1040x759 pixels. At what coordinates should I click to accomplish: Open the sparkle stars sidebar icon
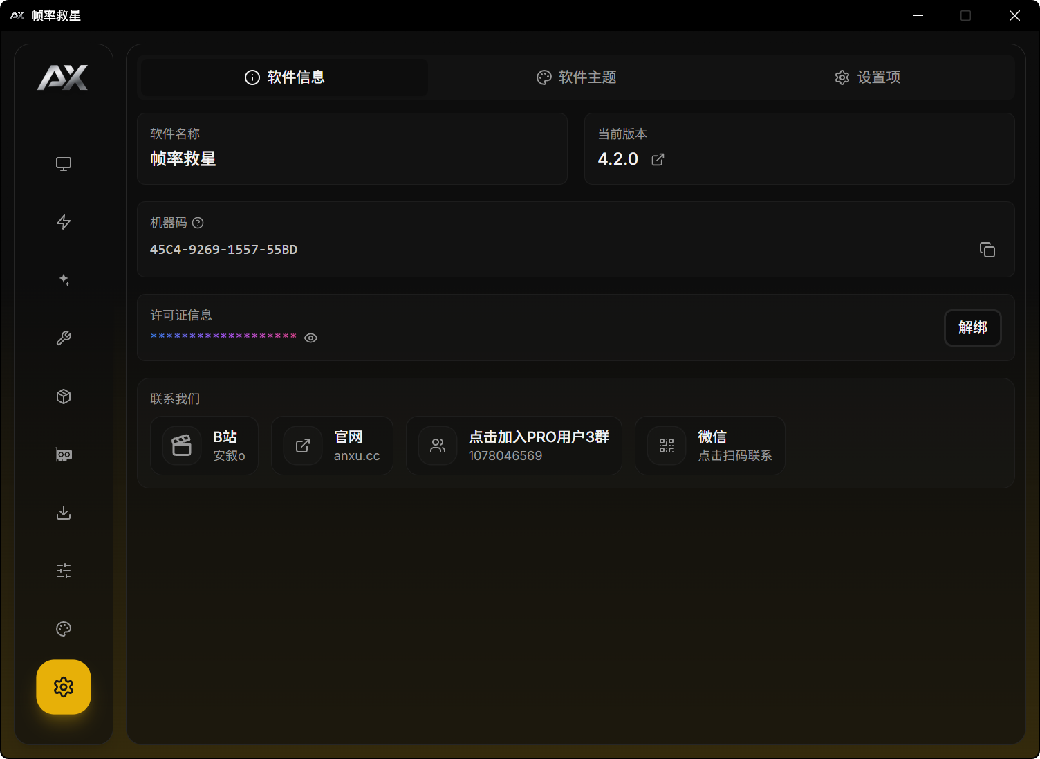click(64, 280)
